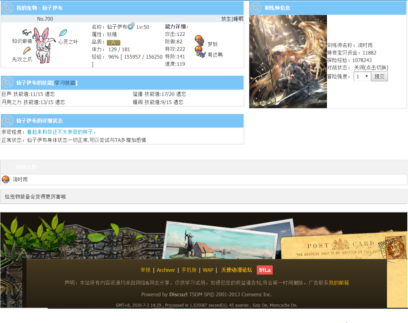Click the 知识眼镜 glasses item icon
This screenshot has width=408, height=323.
[26, 32]
